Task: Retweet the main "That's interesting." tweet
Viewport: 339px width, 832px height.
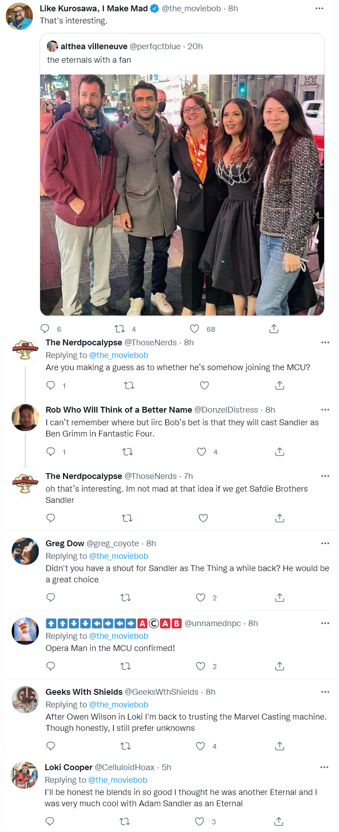Action: tap(119, 329)
